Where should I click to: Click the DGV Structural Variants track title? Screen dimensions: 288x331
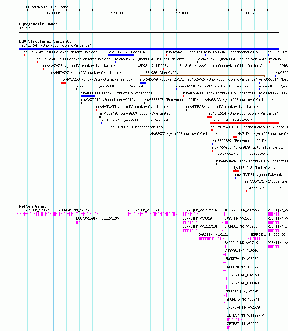[x=45, y=41]
